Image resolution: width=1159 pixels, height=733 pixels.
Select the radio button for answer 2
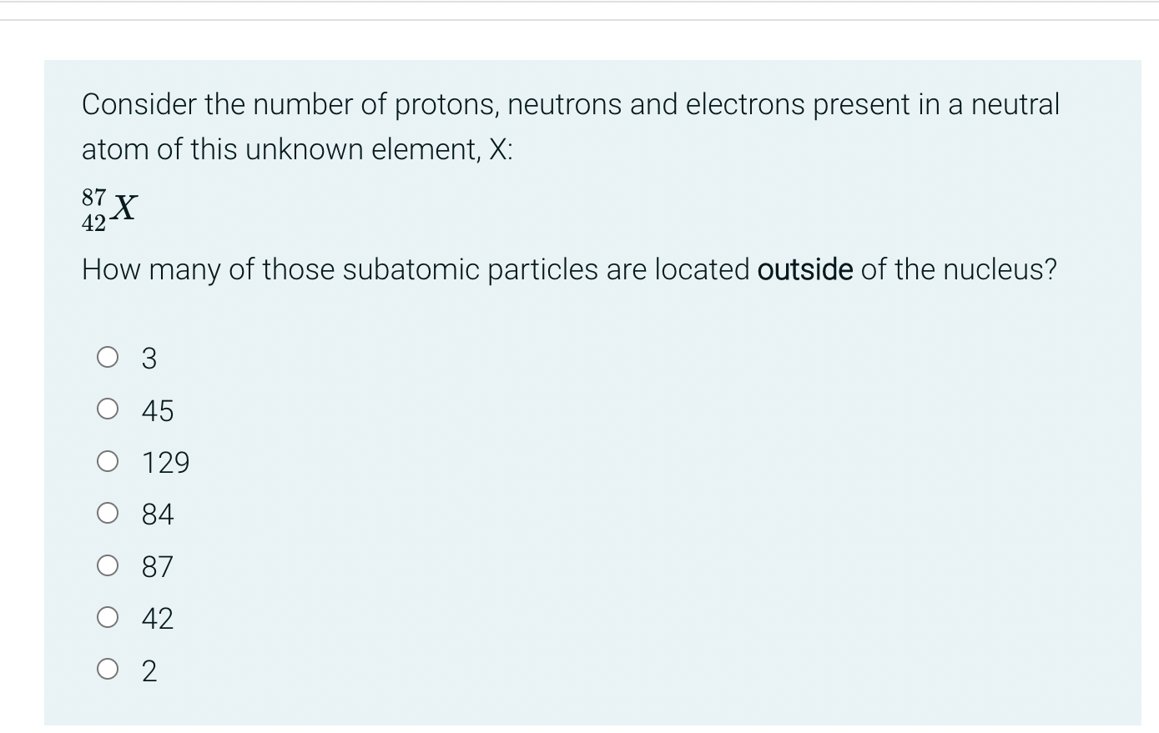pyautogui.click(x=107, y=670)
